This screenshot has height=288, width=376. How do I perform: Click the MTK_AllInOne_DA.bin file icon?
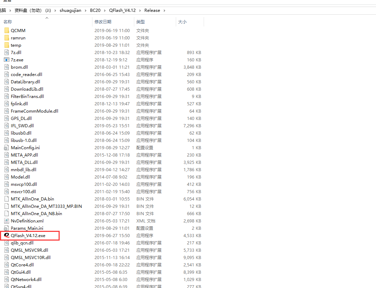coord(7,199)
